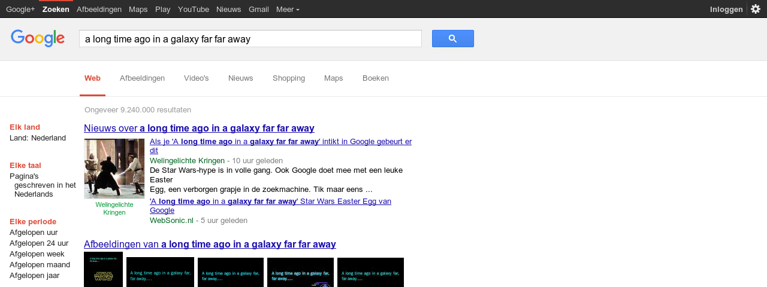Click the Google logo
This screenshot has width=767, height=287.
pos(38,38)
